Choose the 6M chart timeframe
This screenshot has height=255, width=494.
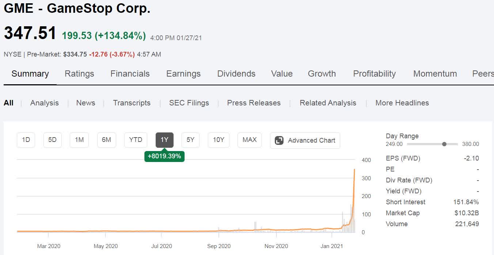[106, 140]
